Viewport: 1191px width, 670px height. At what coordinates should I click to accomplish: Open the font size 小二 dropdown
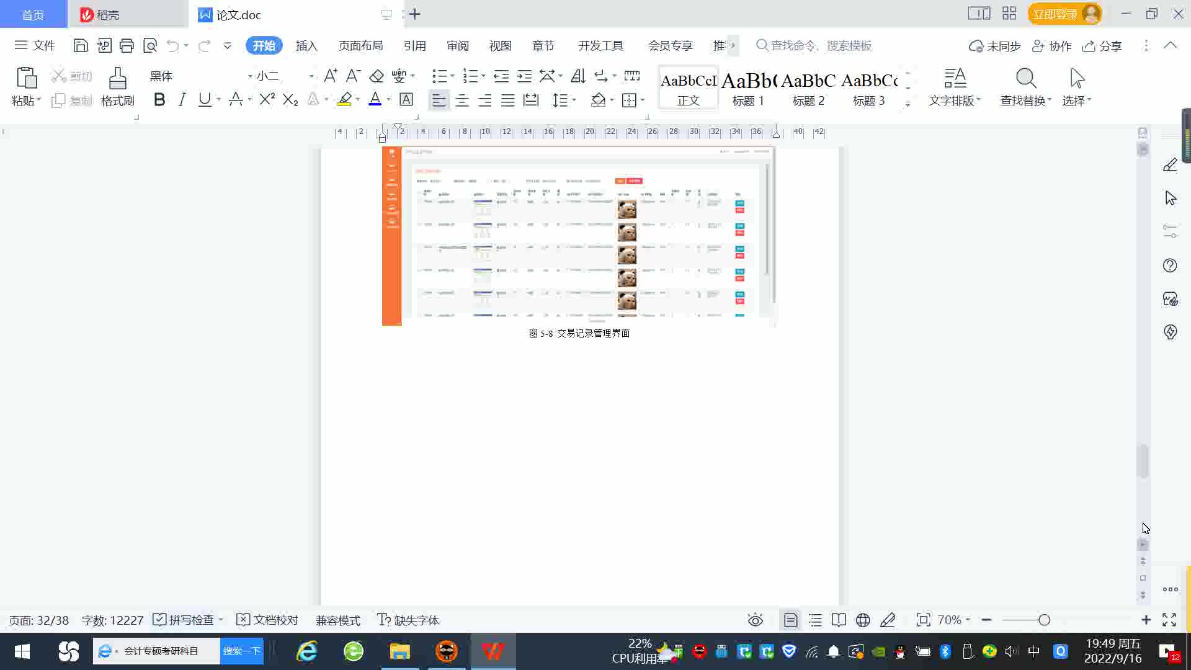(311, 76)
